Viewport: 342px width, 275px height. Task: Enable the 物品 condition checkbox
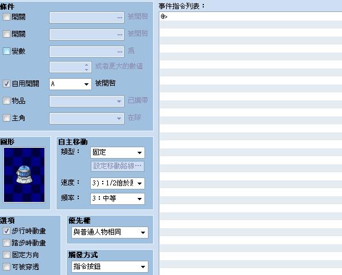coord(6,100)
